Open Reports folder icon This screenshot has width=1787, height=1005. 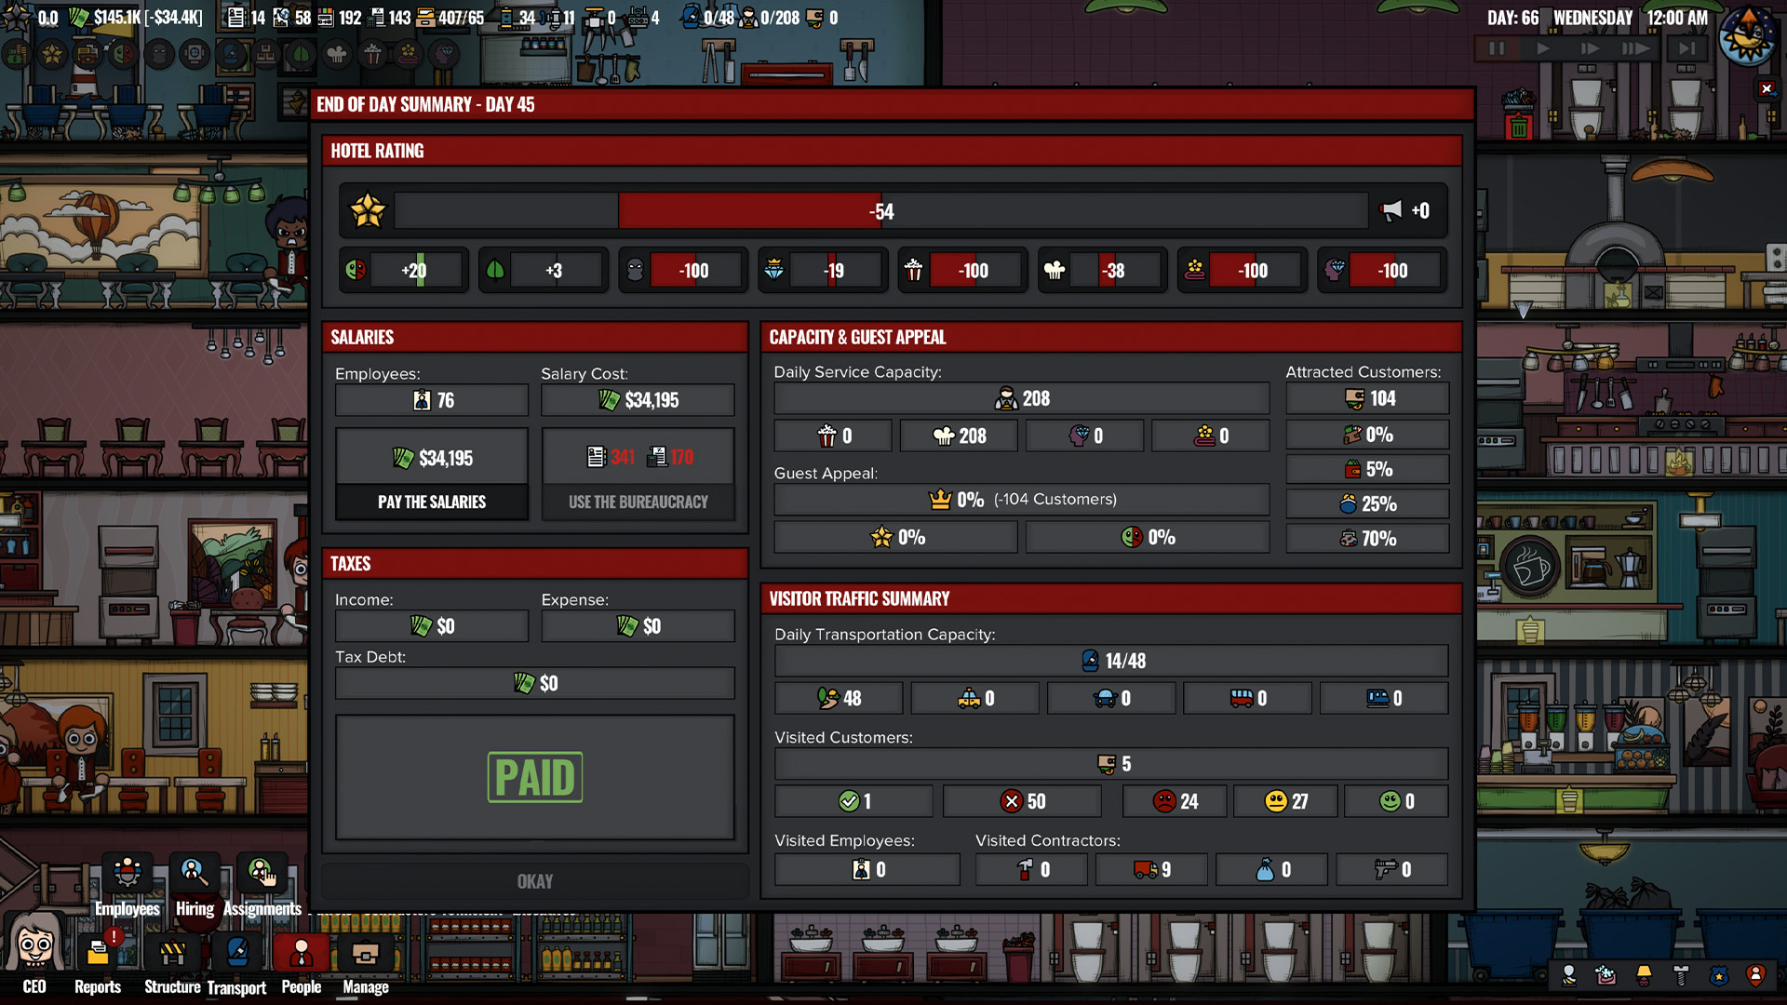point(98,954)
